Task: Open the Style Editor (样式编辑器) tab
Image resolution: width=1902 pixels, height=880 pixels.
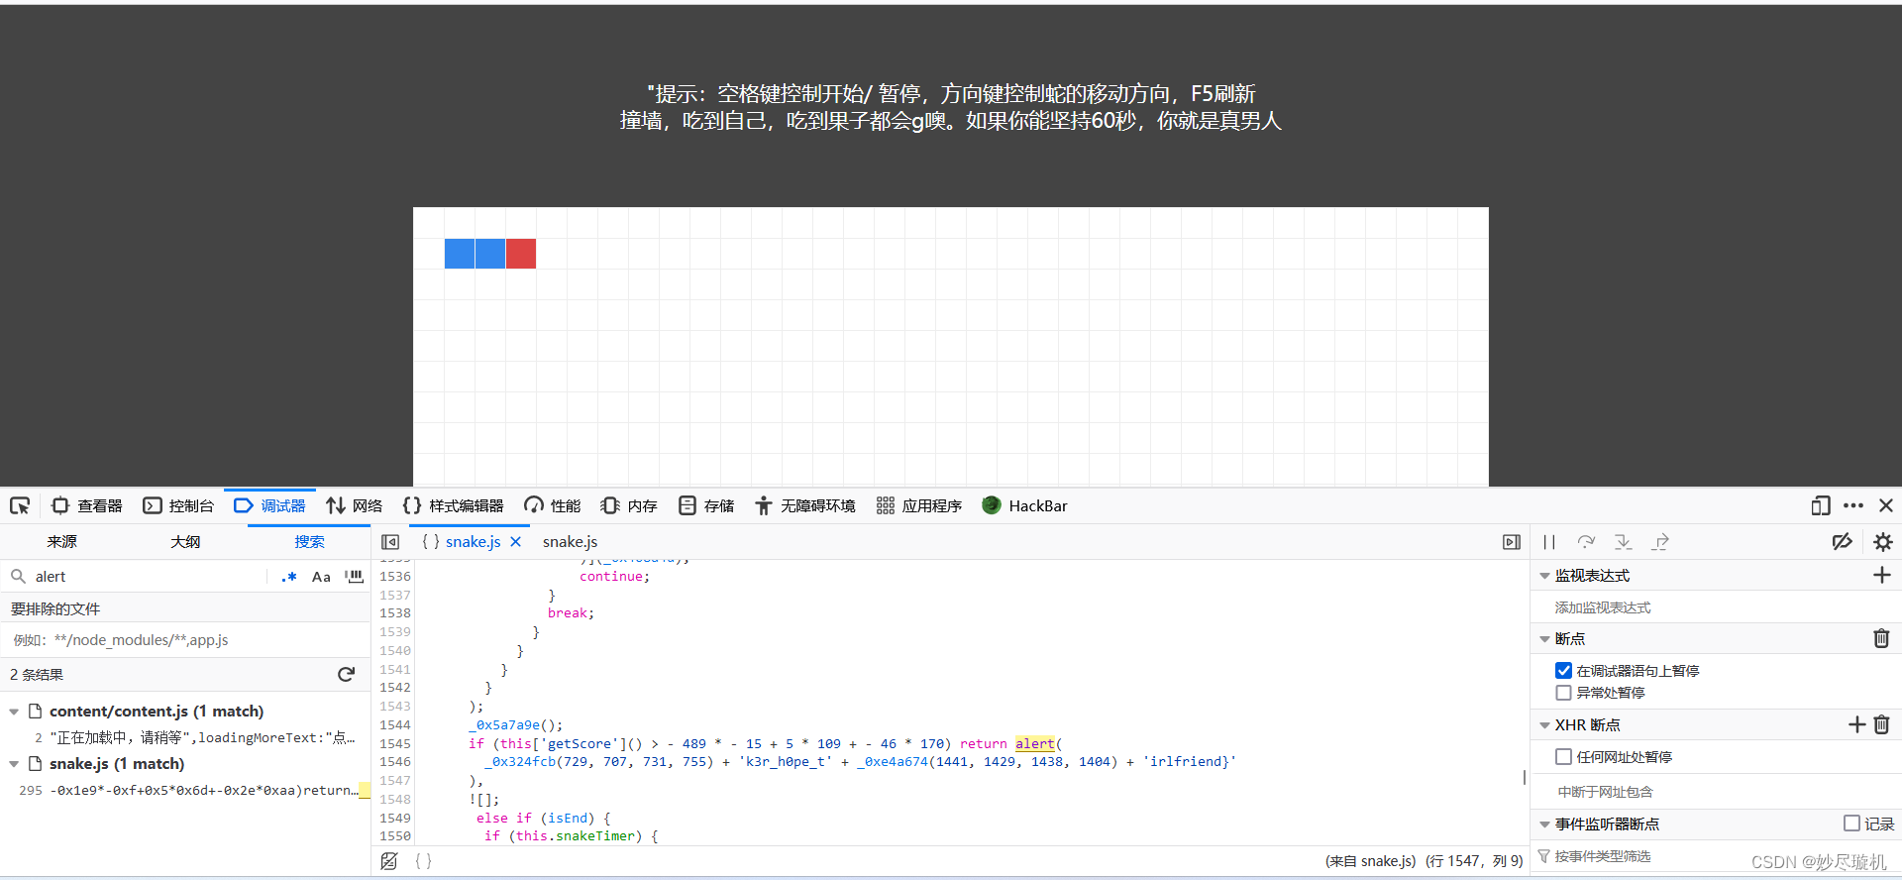Action: coord(454,506)
